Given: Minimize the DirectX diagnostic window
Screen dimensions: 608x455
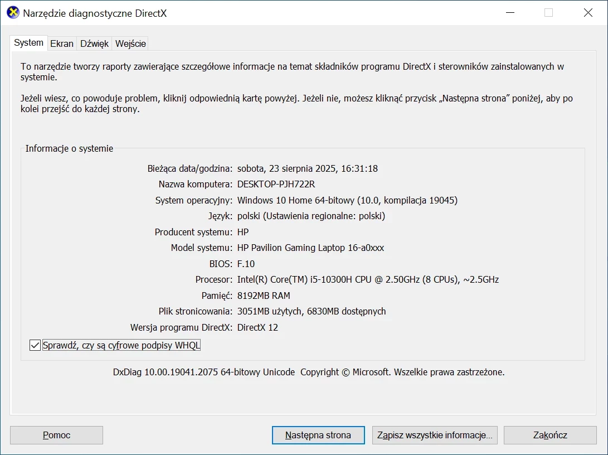Looking at the screenshot, I should 510,13.
